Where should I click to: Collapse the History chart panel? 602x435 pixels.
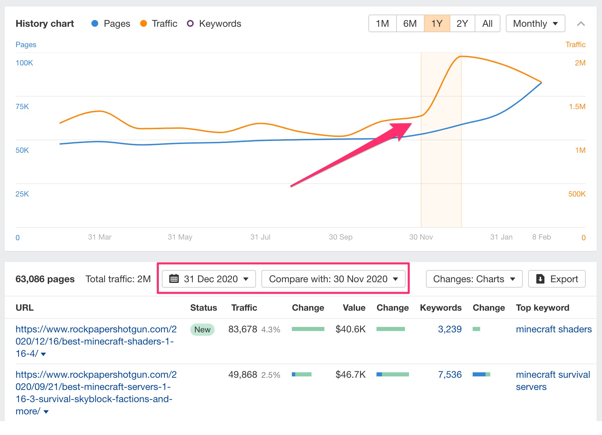[581, 24]
